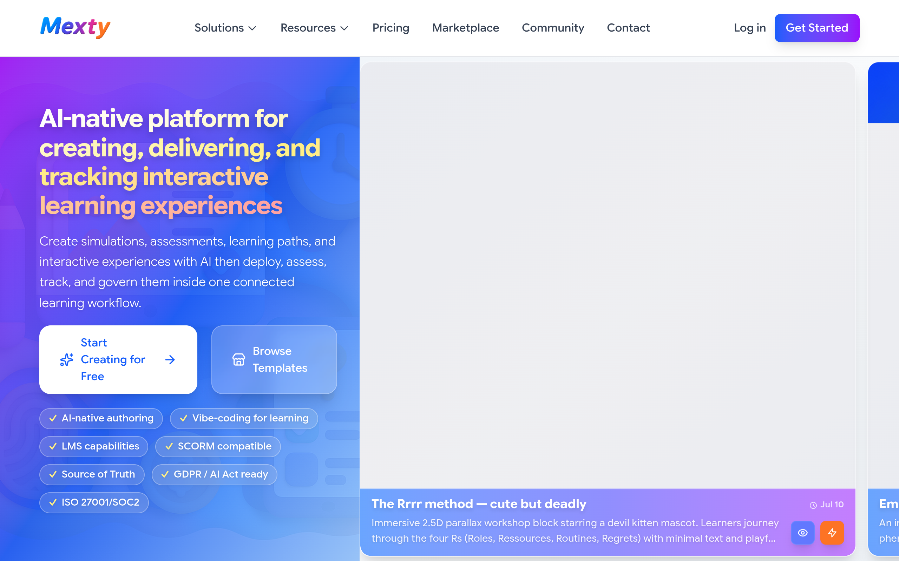Viewport: 899px width, 561px height.
Task: Click arrow icon on Start Creating button
Action: click(170, 359)
